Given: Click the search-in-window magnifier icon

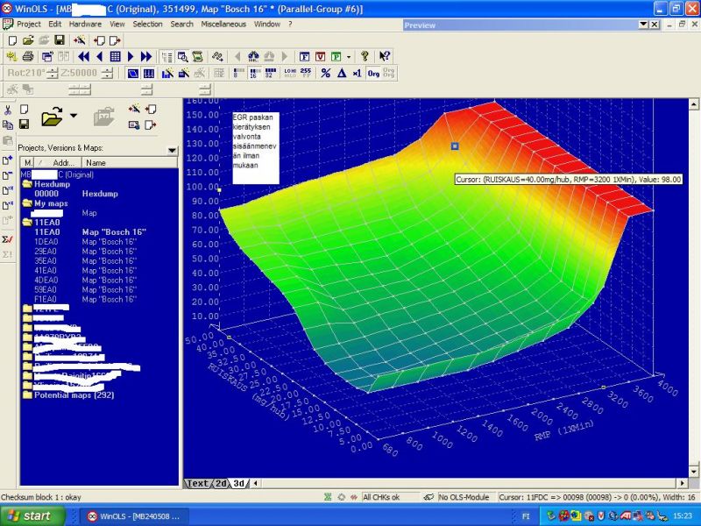Looking at the screenshot, I should 182,57.
